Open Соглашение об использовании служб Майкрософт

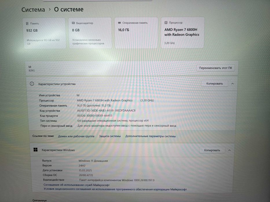(76, 185)
